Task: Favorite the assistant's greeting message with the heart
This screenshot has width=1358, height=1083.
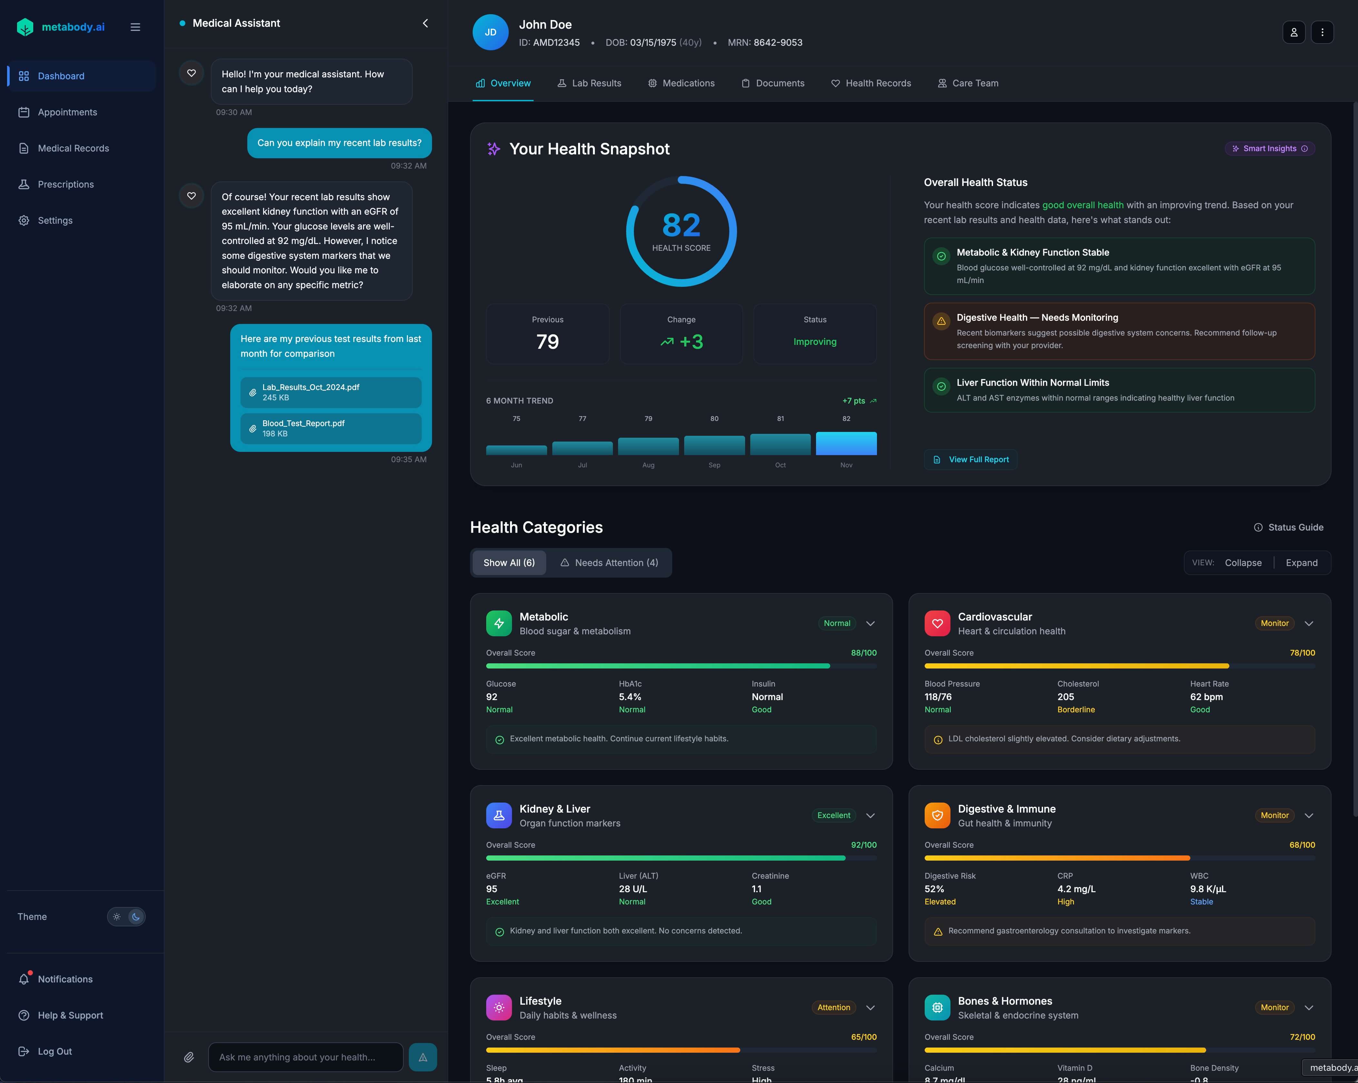Action: [x=191, y=73]
